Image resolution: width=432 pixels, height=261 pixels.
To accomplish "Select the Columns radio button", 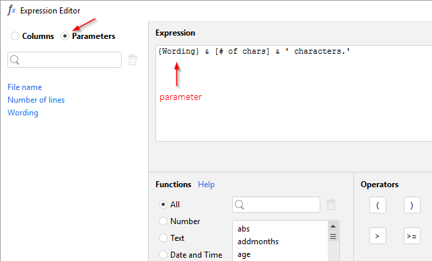I will point(15,36).
